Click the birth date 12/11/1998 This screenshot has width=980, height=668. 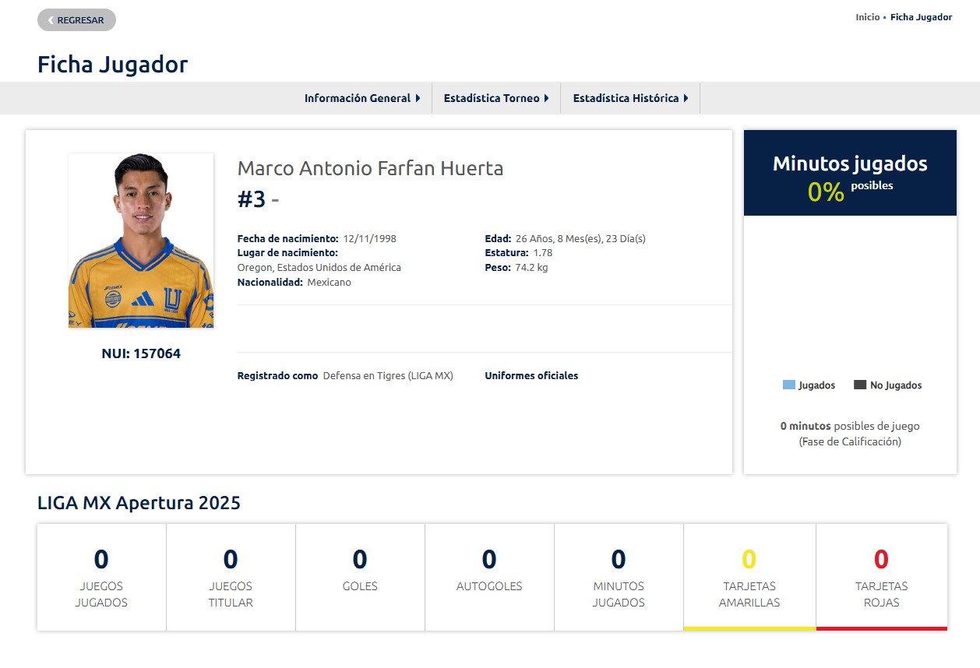(x=369, y=239)
